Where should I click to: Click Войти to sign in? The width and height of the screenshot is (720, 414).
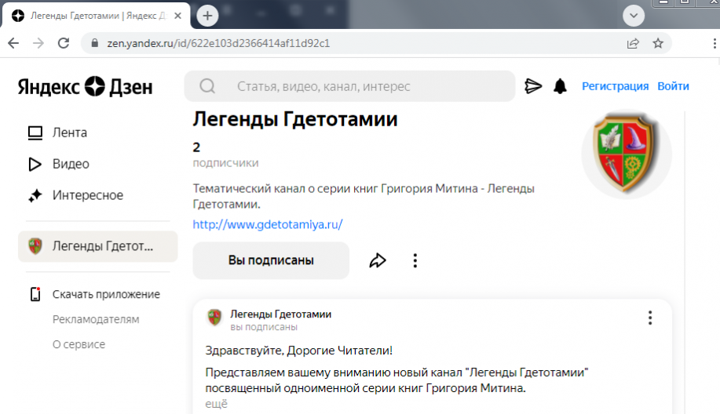point(673,86)
